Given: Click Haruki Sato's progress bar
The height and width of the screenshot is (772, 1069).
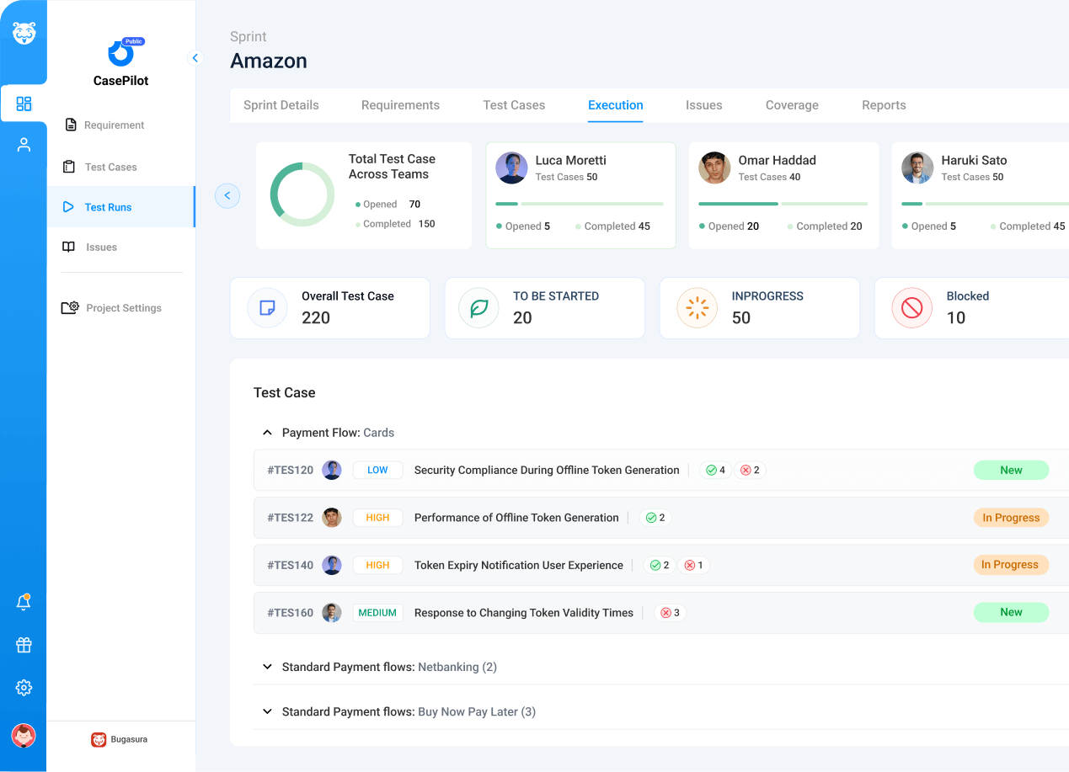Looking at the screenshot, I should 985,204.
